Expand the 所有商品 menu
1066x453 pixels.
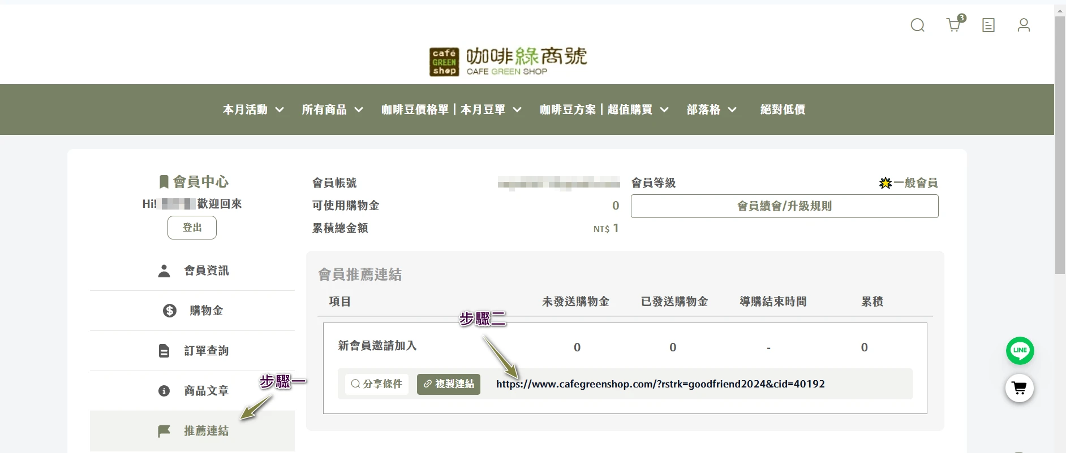pos(332,110)
